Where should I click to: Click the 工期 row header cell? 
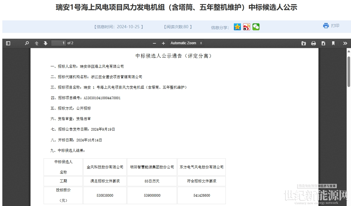[63, 181]
